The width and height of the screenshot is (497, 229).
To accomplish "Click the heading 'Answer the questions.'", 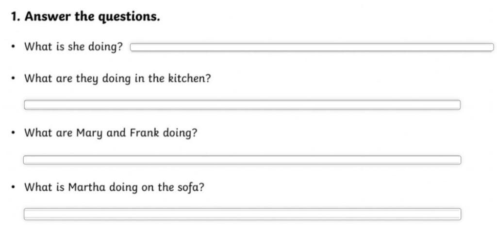I will click(92, 17).
